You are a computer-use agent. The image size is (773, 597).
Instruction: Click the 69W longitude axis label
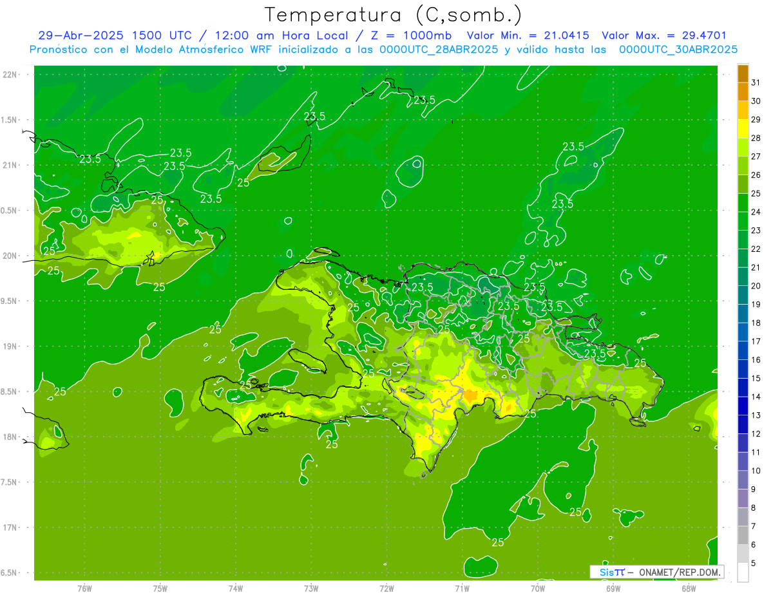pos(613,588)
